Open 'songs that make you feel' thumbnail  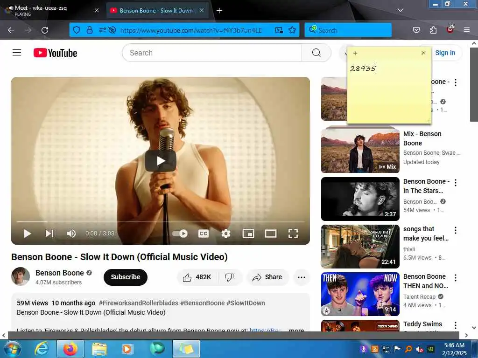click(360, 246)
